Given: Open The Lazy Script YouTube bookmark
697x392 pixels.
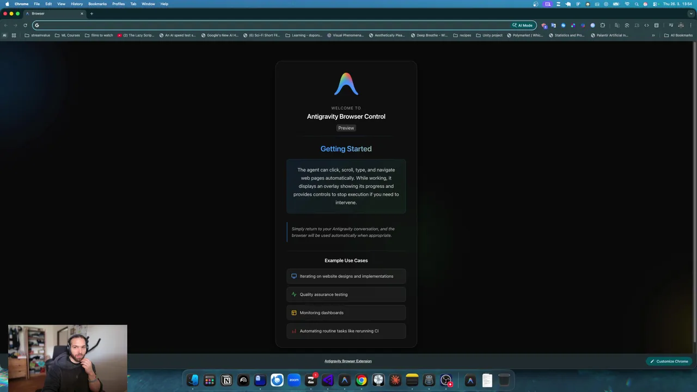Looking at the screenshot, I should point(136,35).
